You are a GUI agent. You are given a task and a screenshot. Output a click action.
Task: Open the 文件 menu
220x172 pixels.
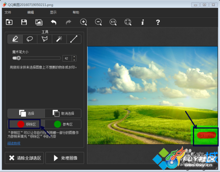click(x=8, y=12)
